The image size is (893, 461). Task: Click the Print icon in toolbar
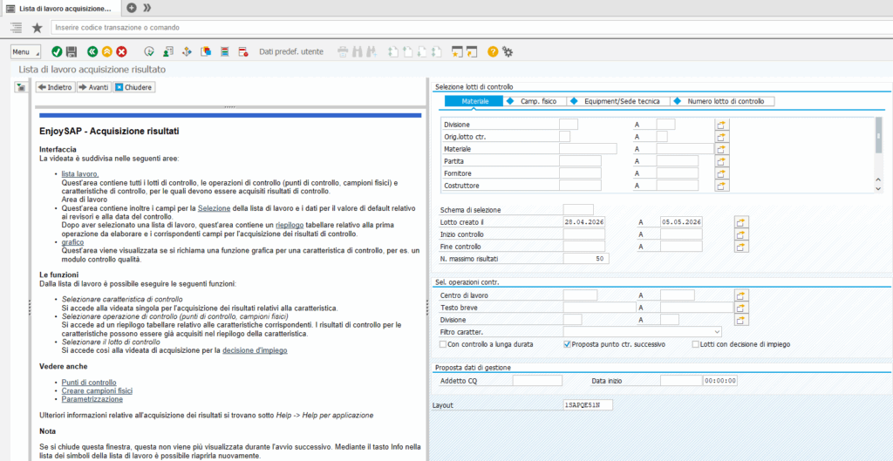point(343,51)
